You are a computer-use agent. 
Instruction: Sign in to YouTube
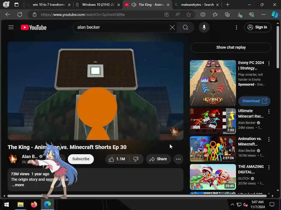click(257, 27)
